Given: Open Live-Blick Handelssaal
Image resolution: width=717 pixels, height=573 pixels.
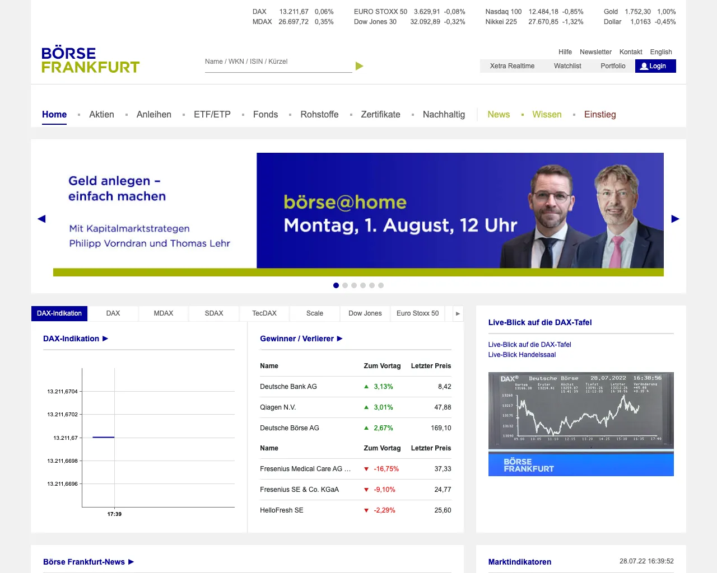Looking at the screenshot, I should tap(522, 355).
